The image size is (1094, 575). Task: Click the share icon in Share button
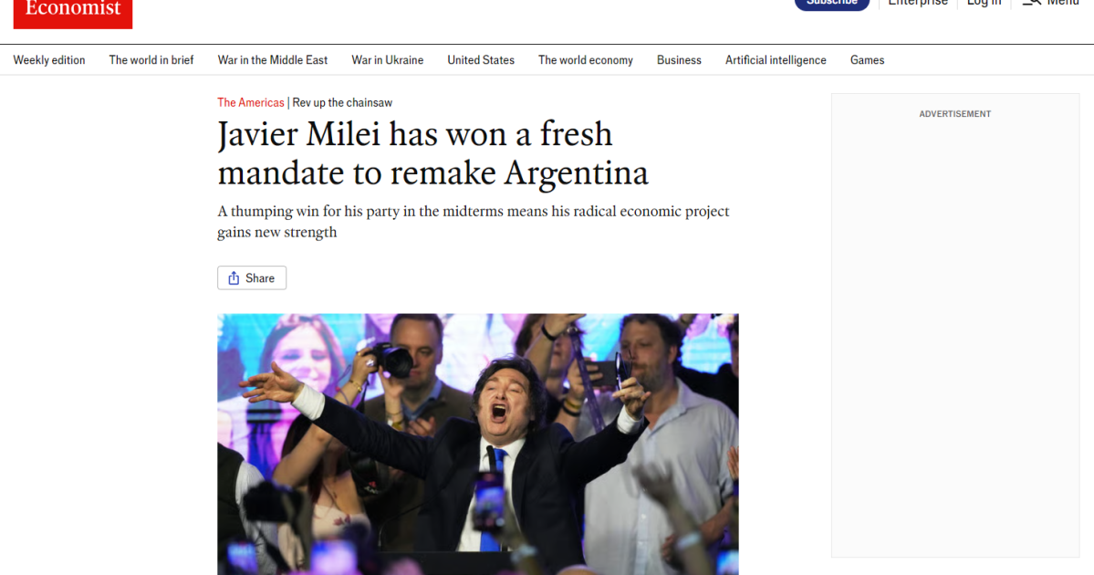pyautogui.click(x=234, y=277)
